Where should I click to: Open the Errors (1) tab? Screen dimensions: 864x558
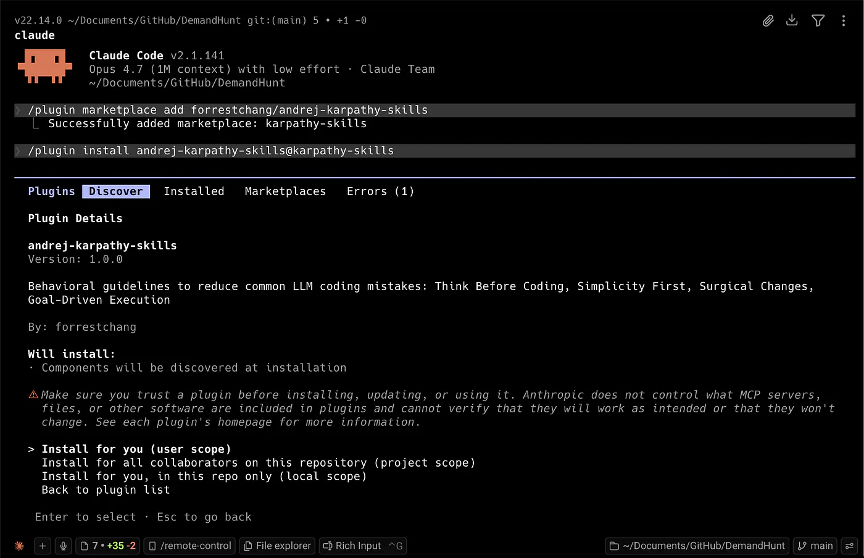click(x=381, y=191)
